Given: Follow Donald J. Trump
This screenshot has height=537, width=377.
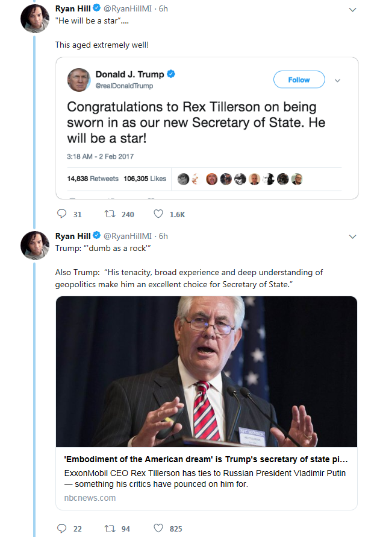Looking at the screenshot, I should point(299,80).
